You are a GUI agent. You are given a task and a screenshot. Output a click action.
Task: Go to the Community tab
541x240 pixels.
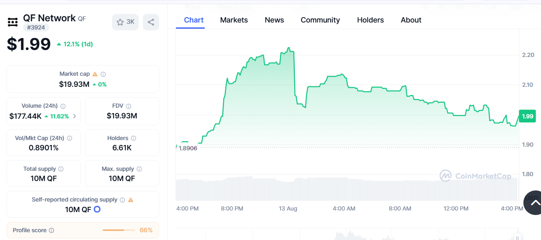[x=320, y=20]
